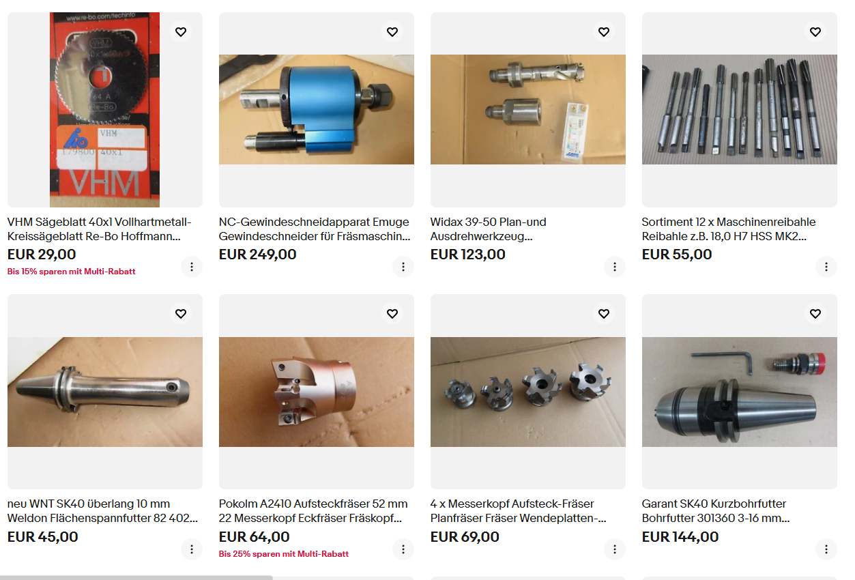The height and width of the screenshot is (580, 855).
Task: Toggle watchlist heart on Emuge Gewindeschneidapparat
Action: pyautogui.click(x=392, y=31)
